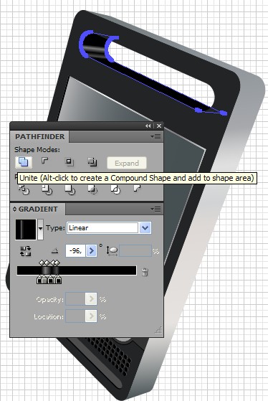Click the Divide pathfinder icon
268x401 pixels.
click(24, 190)
